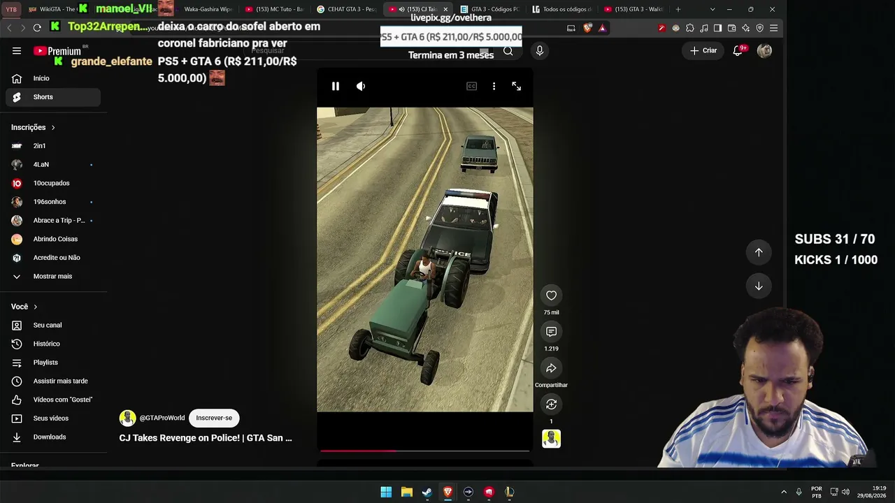
Task: Expand subscriptions with Mostrar mais
Action: (x=53, y=277)
